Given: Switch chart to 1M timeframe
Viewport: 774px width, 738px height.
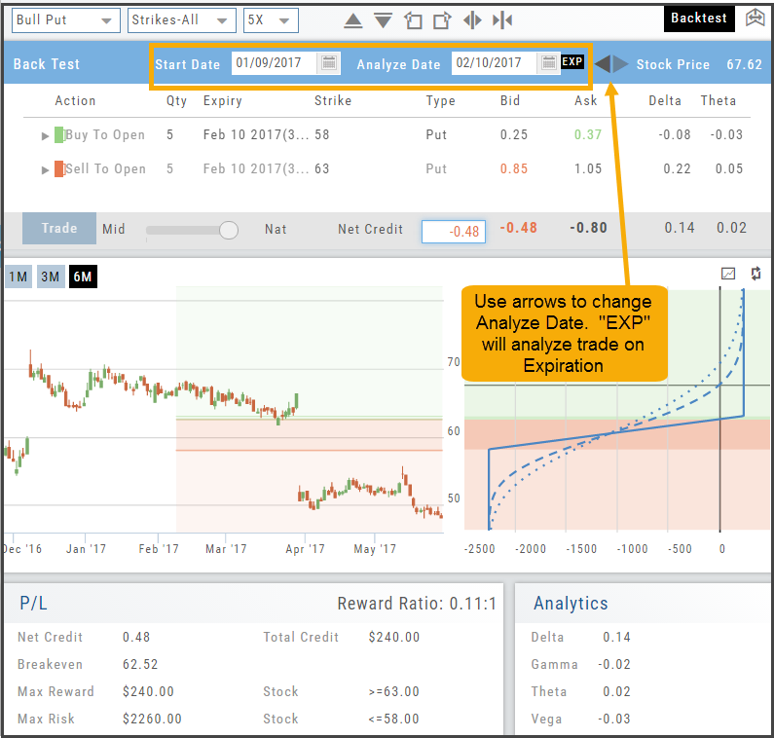Looking at the screenshot, I should coord(18,277).
